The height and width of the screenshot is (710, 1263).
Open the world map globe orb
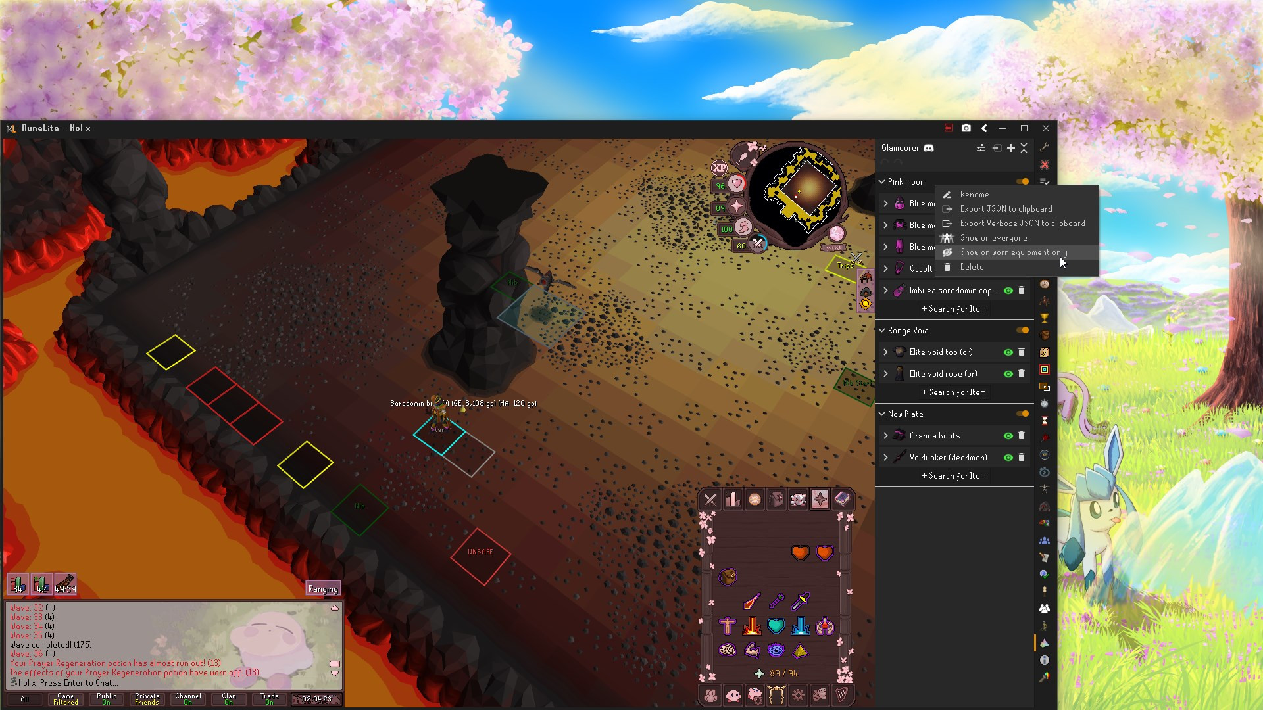point(837,233)
